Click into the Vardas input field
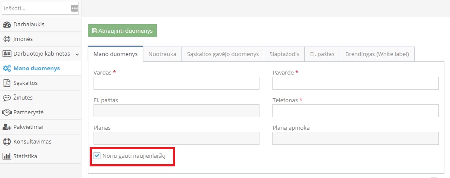Screen dimensions: 450x178 176,83
